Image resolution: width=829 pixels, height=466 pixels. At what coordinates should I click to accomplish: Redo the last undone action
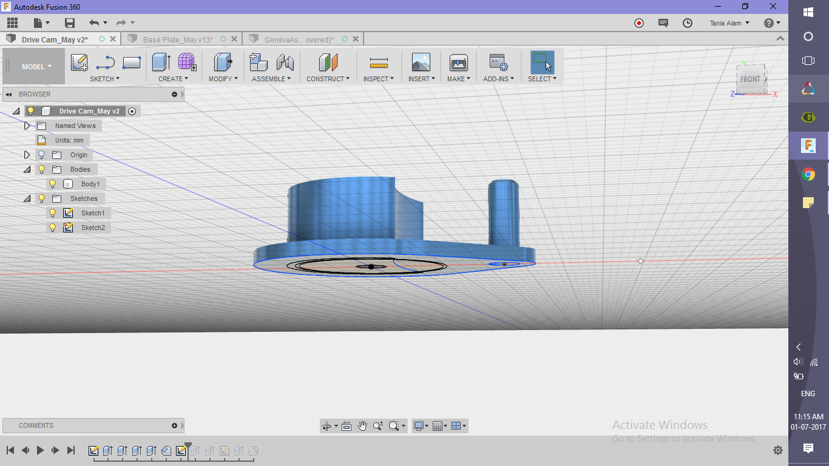121,23
